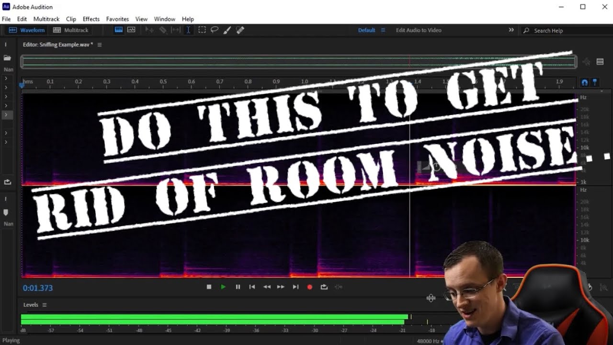Click the Fast Forward button
The height and width of the screenshot is (345, 613).
tap(281, 287)
